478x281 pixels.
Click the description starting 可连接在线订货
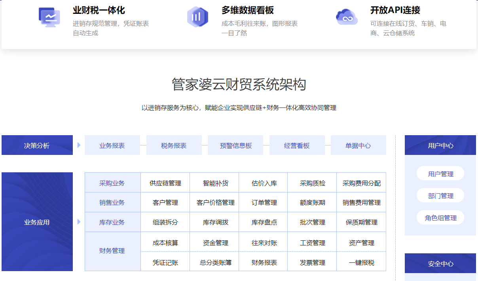[408, 28]
